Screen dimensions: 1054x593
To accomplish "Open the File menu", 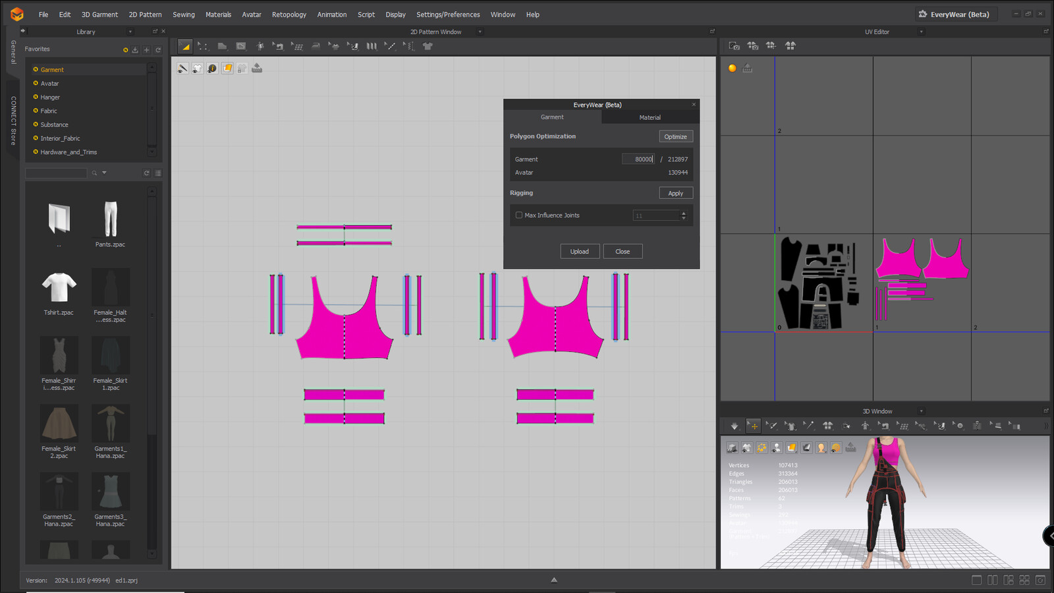I will (43, 14).
